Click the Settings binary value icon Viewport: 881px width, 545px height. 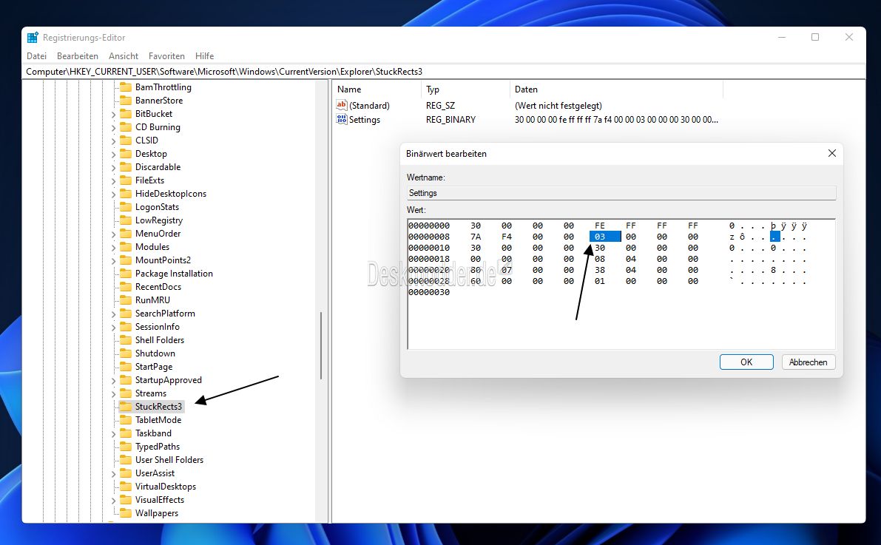coord(341,119)
